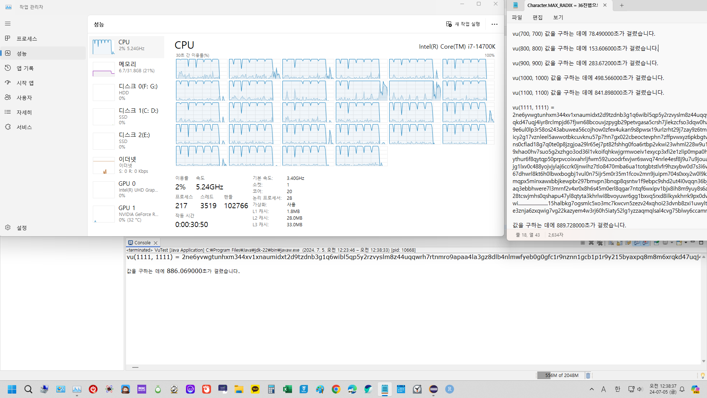The image size is (707, 398).
Task: Click the hamburger navigation menu icon
Action: (x=8, y=24)
